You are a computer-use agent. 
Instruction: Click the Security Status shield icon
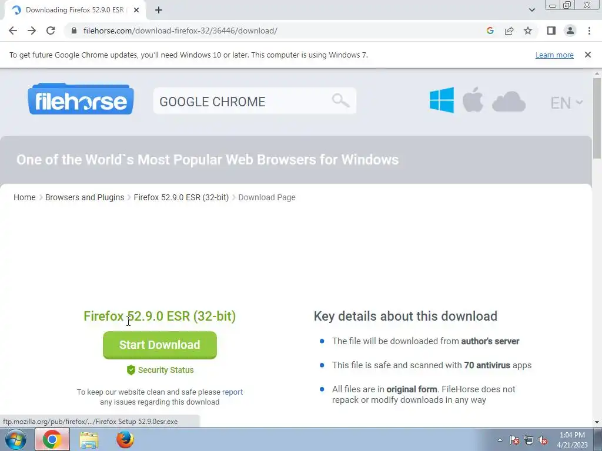pos(131,370)
